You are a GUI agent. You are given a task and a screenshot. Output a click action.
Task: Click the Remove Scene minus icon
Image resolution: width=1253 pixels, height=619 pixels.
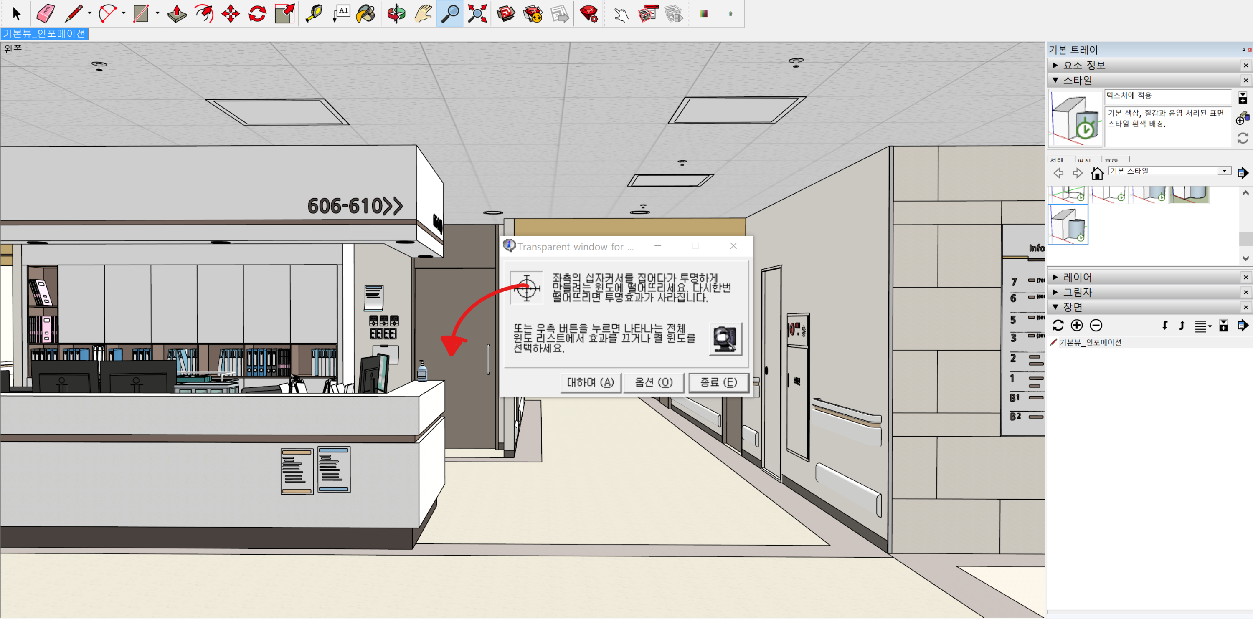1096,325
